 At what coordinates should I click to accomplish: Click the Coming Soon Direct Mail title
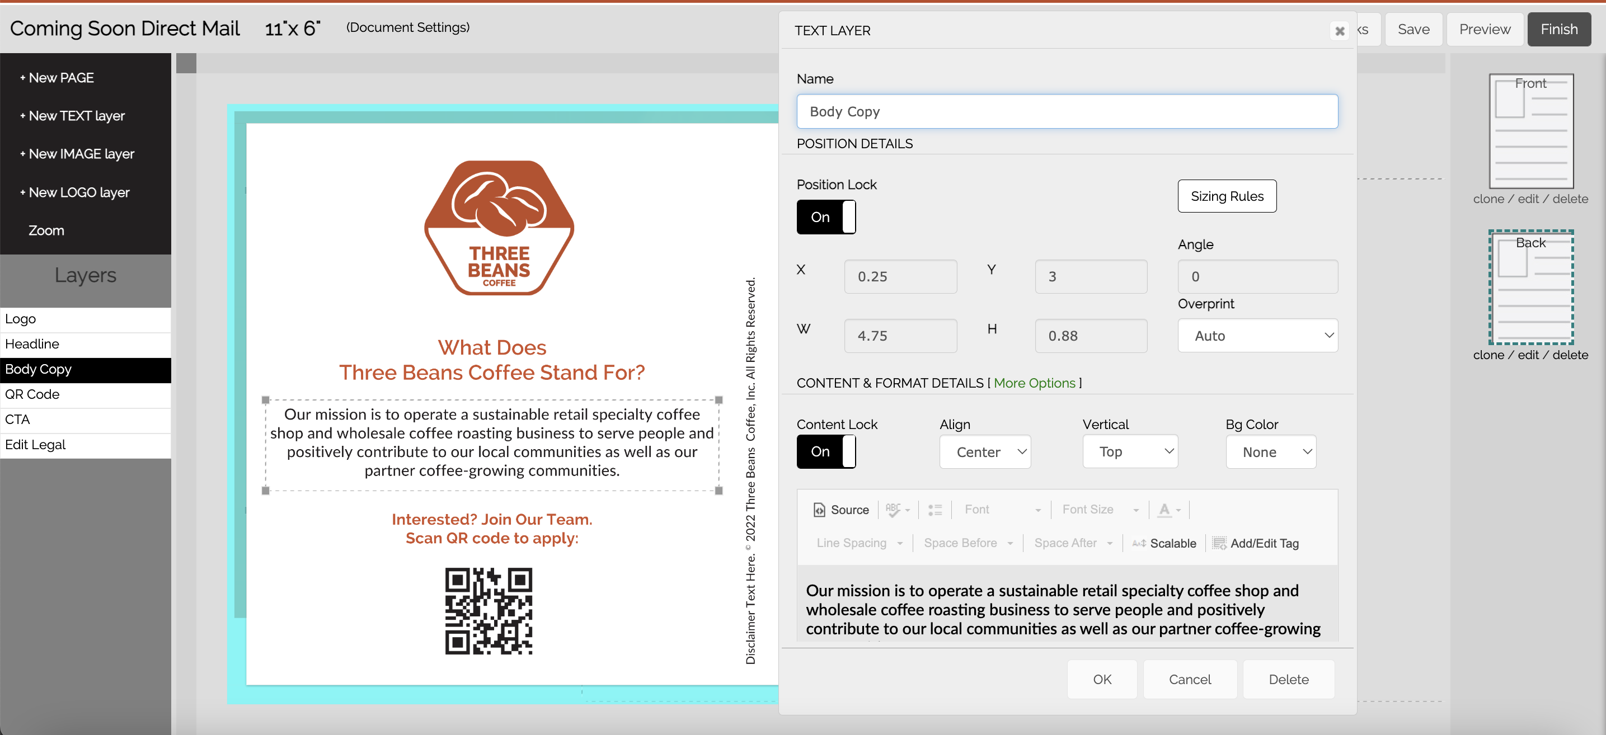(125, 28)
